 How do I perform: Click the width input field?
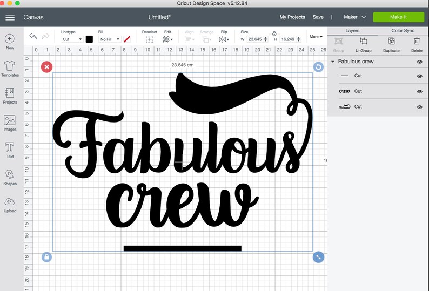click(x=254, y=39)
